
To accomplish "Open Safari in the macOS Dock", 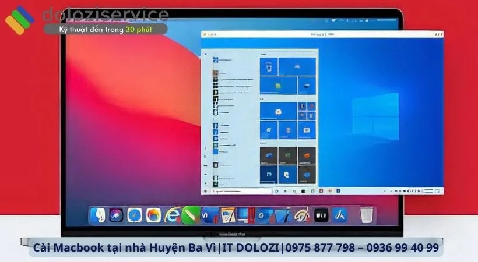I will (x=135, y=215).
